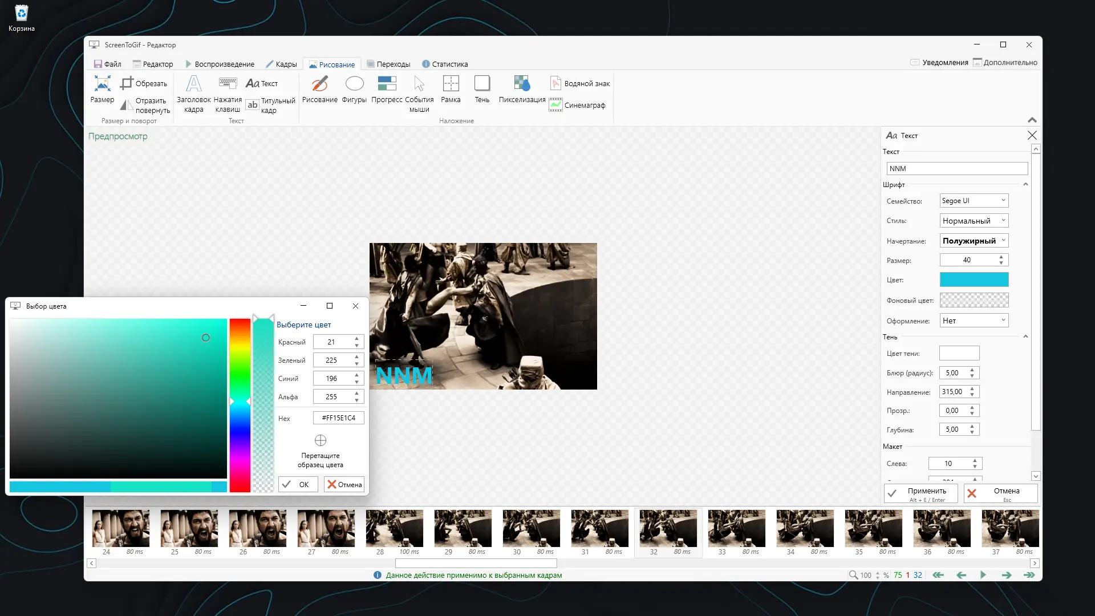Open the Progress overlay tool

click(x=387, y=84)
